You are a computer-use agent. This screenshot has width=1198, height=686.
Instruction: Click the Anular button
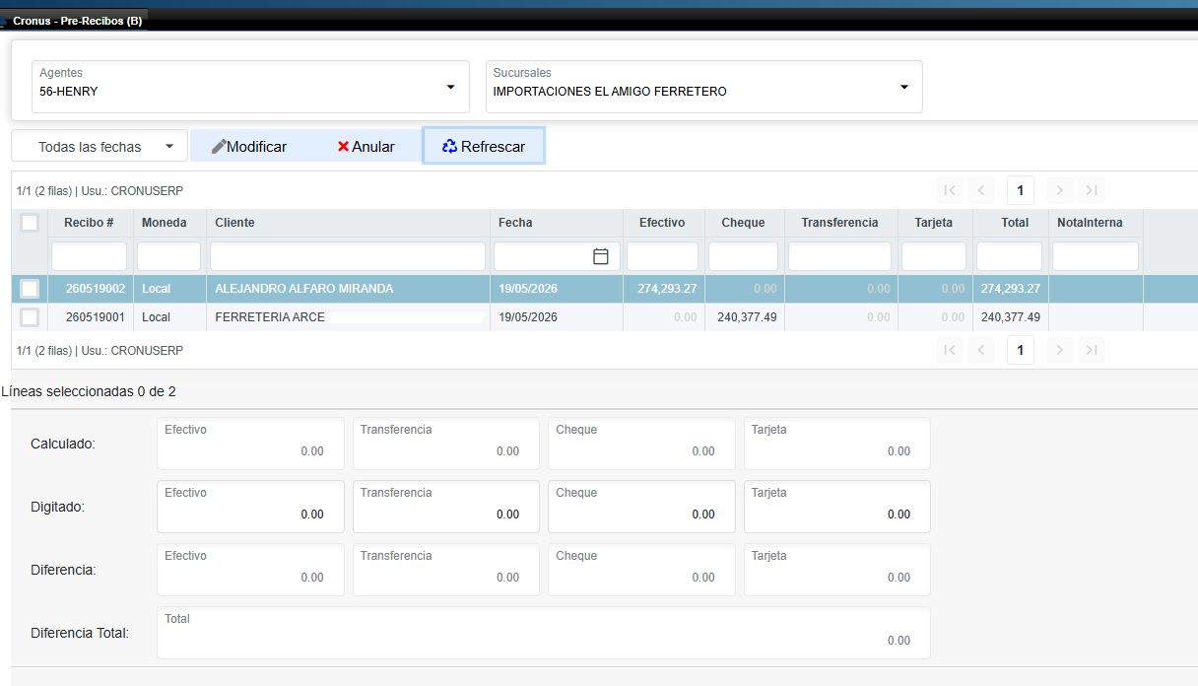point(366,146)
